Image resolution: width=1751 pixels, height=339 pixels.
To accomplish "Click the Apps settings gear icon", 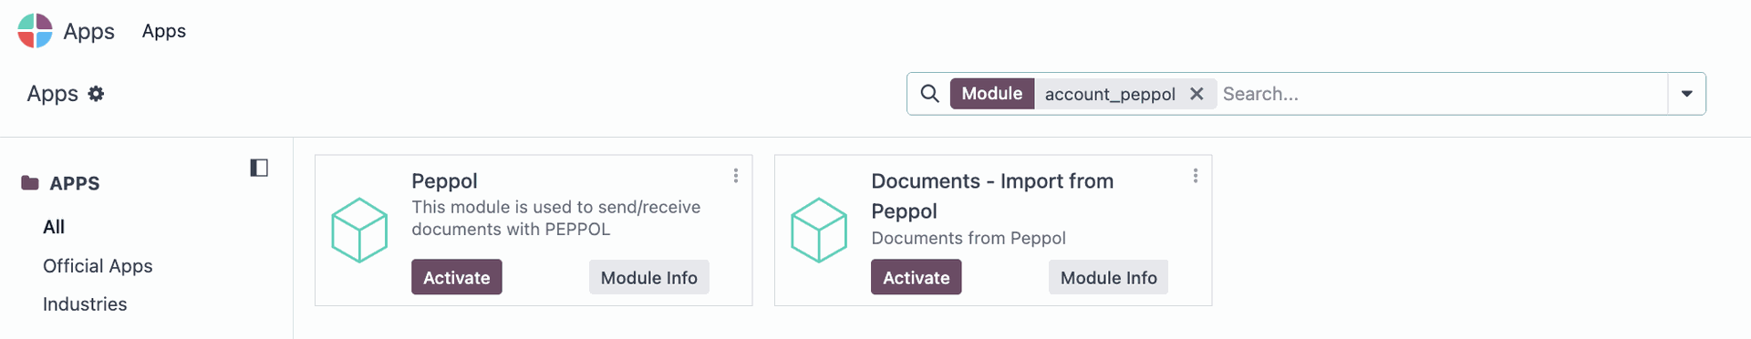I will (x=96, y=94).
